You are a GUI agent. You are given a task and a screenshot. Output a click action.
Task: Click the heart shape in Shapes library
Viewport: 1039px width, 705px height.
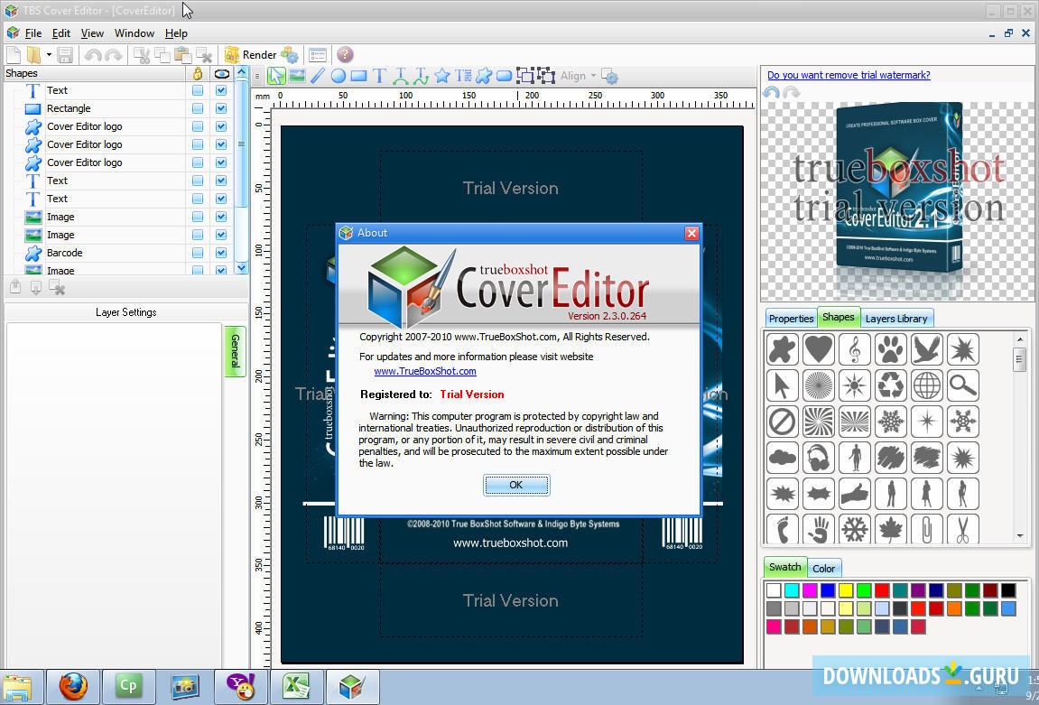[819, 349]
